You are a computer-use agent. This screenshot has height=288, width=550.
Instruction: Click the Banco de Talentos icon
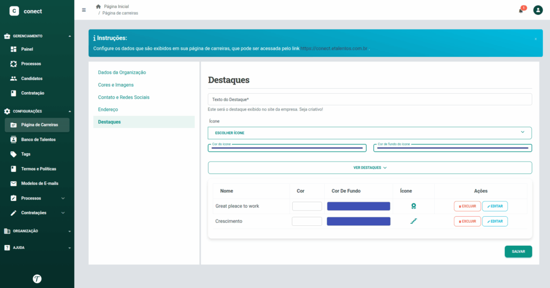pos(13,140)
